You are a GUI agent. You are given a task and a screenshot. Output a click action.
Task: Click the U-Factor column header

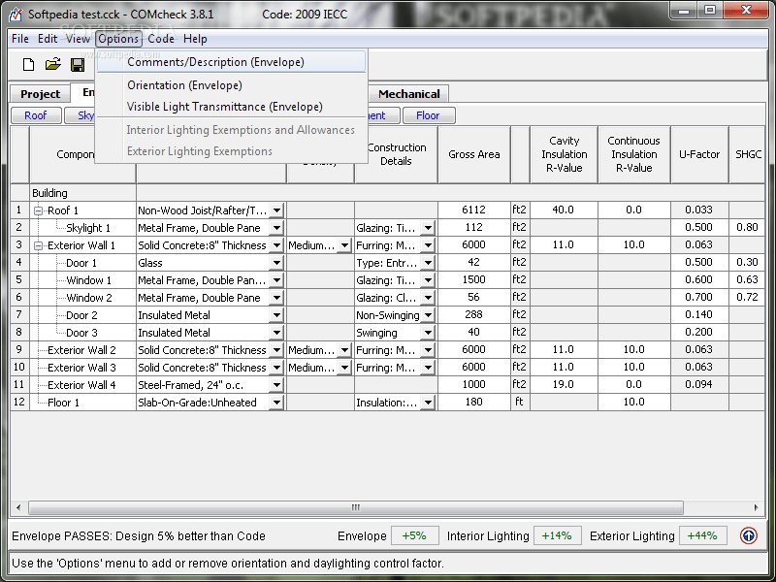(698, 154)
